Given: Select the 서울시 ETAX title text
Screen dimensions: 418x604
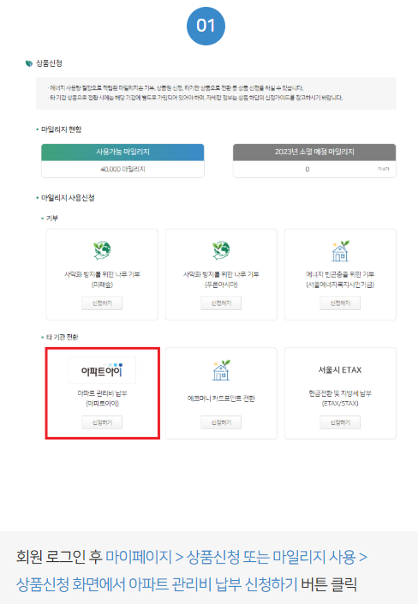Looking at the screenshot, I should 340,370.
